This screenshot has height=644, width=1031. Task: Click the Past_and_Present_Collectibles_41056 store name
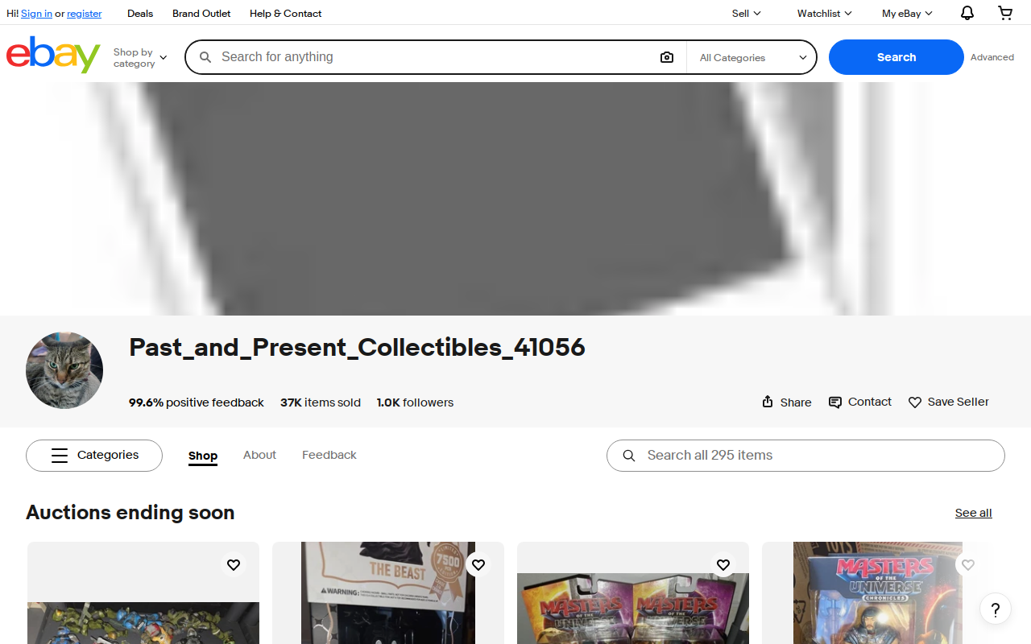[357, 348]
